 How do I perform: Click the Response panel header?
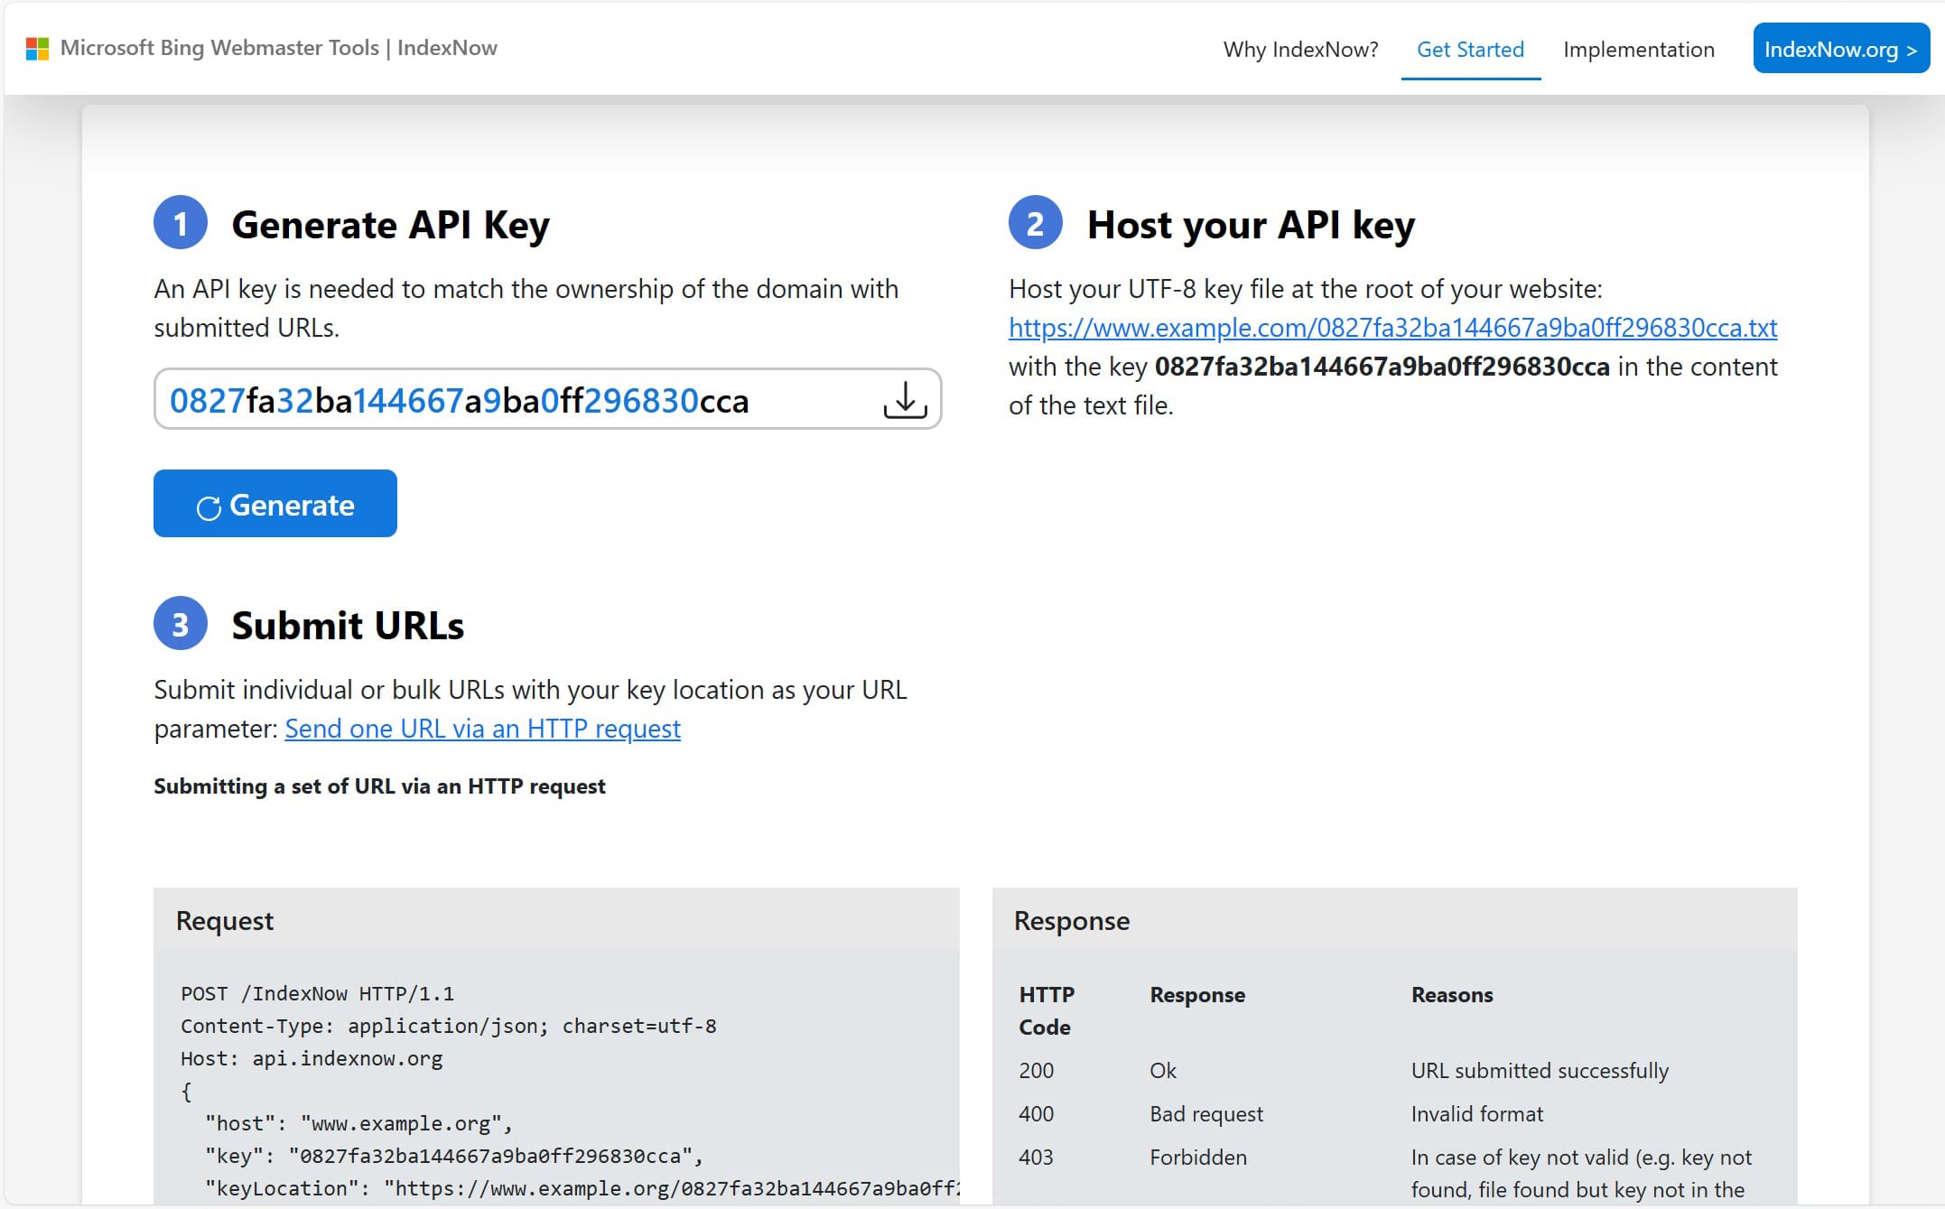point(1394,920)
